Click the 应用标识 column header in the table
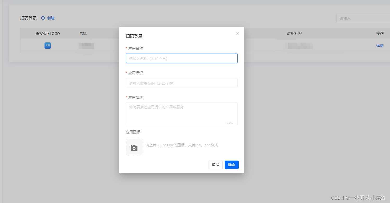 [294, 34]
